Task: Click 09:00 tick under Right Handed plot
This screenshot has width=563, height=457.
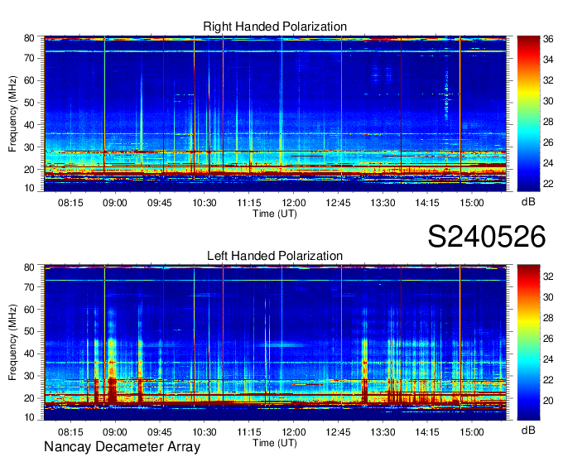Action: click(115, 203)
